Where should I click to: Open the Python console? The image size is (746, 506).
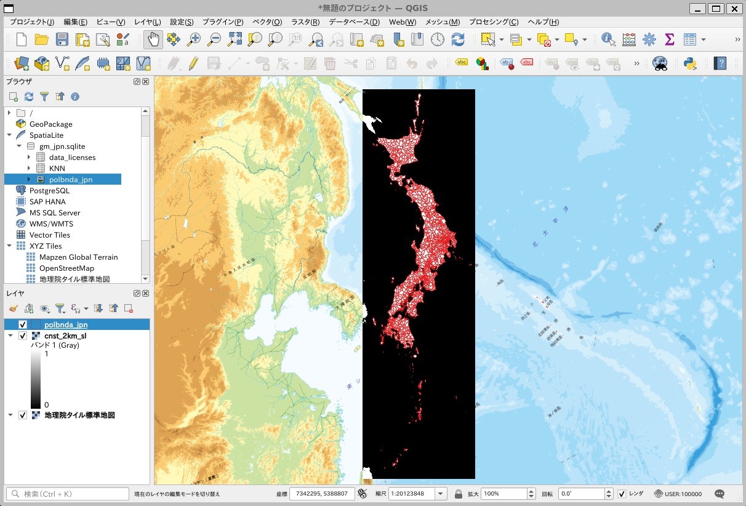point(691,63)
